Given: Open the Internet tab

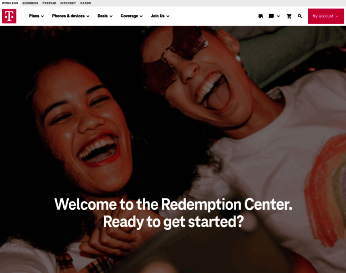Looking at the screenshot, I should [x=68, y=3].
